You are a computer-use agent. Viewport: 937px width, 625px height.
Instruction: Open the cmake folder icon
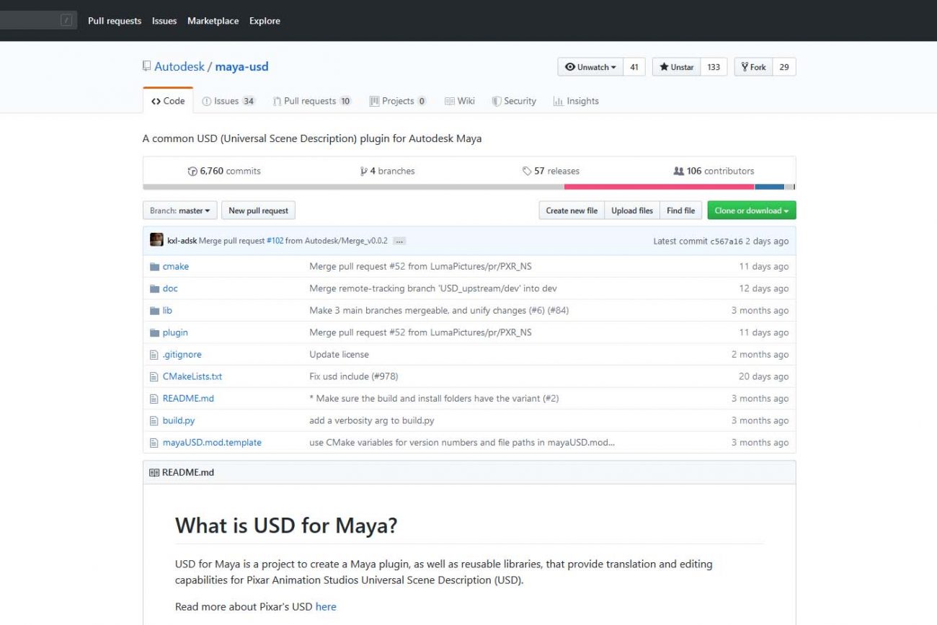[x=154, y=266]
